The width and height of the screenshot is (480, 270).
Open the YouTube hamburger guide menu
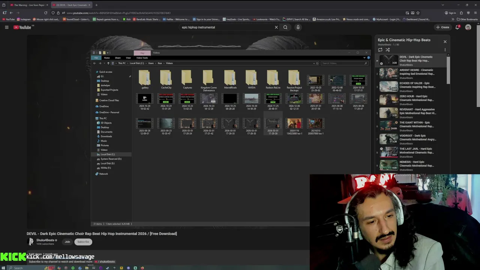(6, 27)
